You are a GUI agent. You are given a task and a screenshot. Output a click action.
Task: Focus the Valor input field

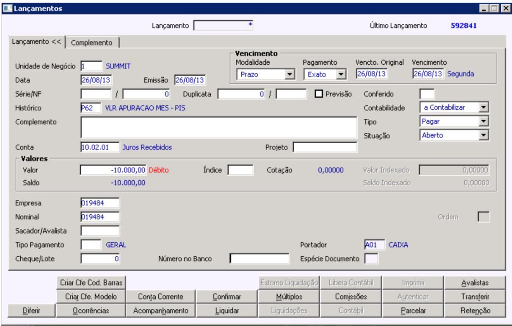[x=113, y=170]
